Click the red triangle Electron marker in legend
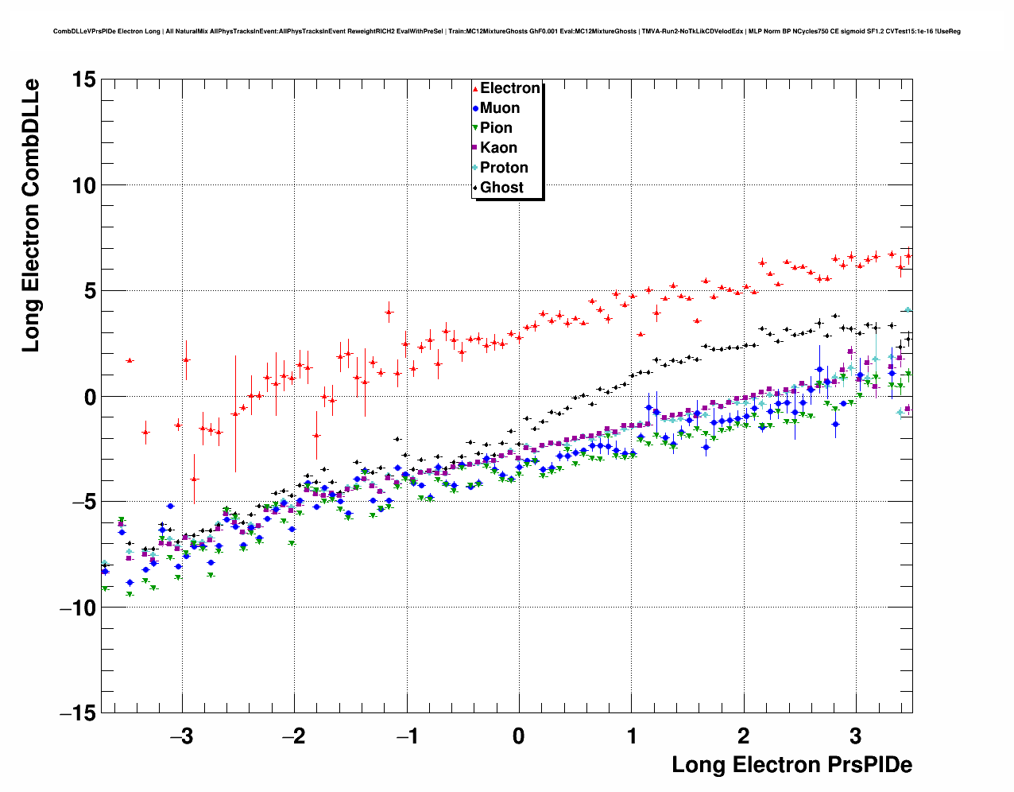1014x792 pixels. [x=475, y=89]
